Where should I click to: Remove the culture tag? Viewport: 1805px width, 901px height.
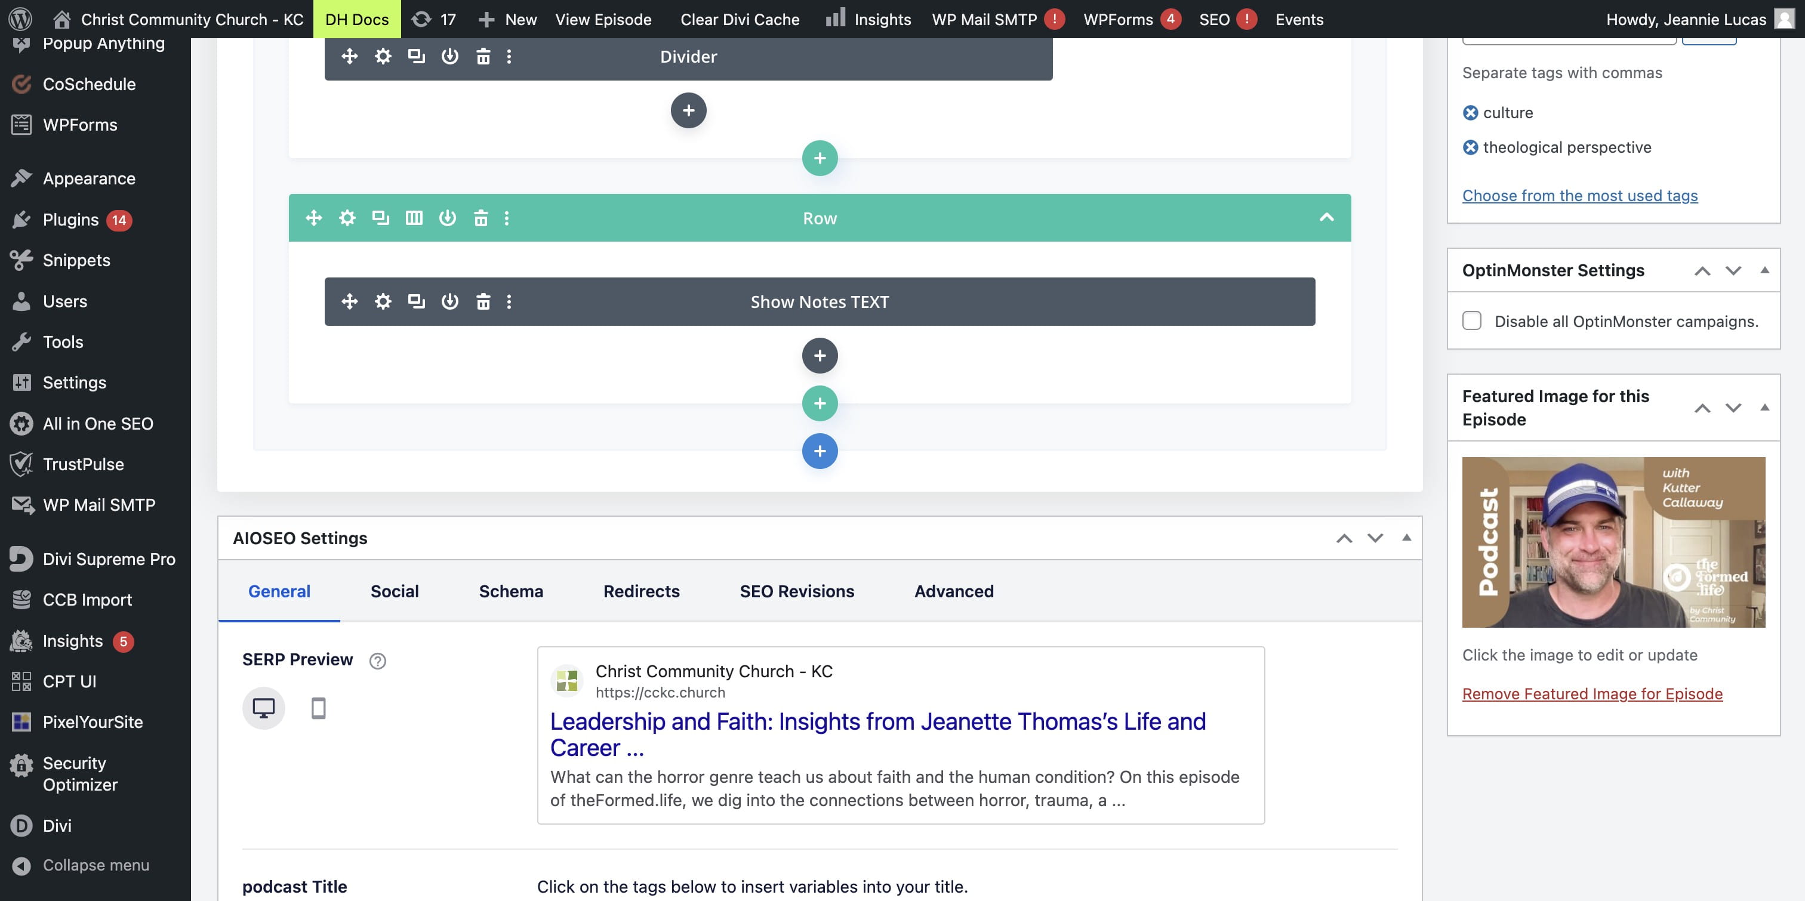(1470, 113)
